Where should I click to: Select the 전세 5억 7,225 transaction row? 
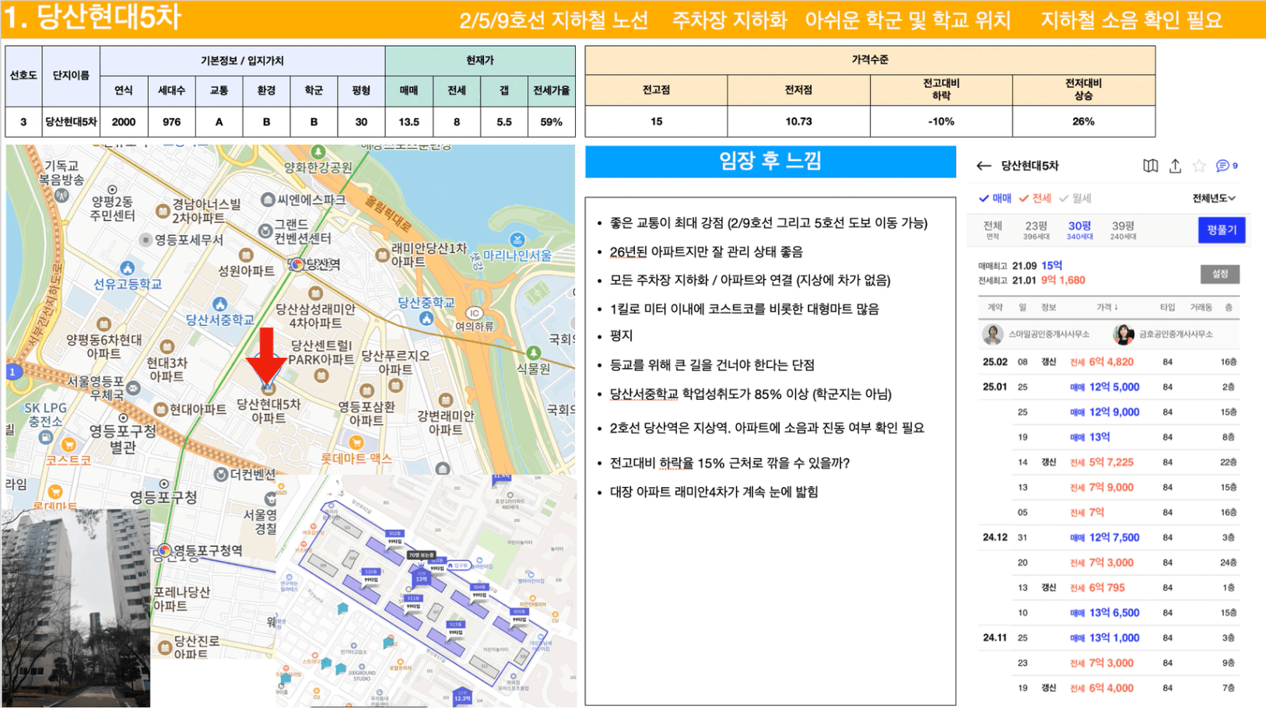(1109, 462)
